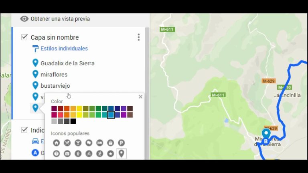Open Estilos individuales style options
The width and height of the screenshot is (308, 173).
(64, 48)
